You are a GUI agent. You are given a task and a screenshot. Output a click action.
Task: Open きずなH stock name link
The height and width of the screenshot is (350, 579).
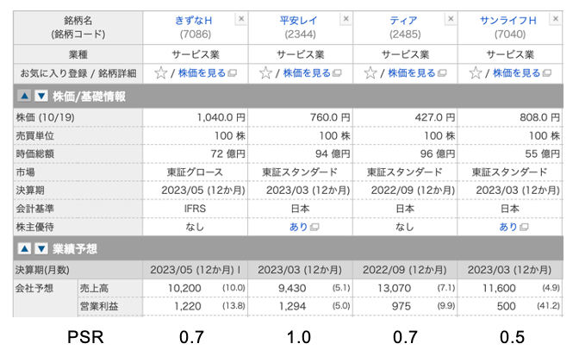point(194,21)
